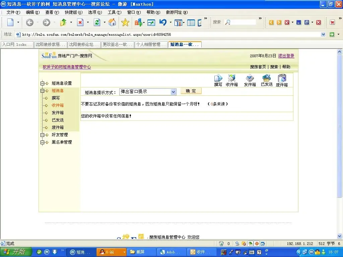
Task: Click the search magnifier icon
Action: click(x=228, y=22)
